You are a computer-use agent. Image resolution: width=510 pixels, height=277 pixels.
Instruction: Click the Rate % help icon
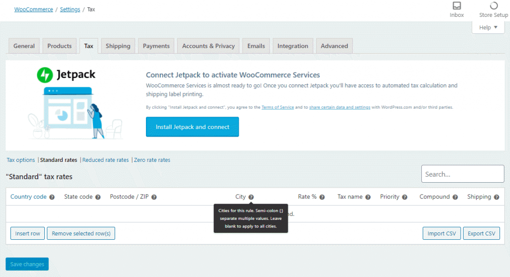322,197
